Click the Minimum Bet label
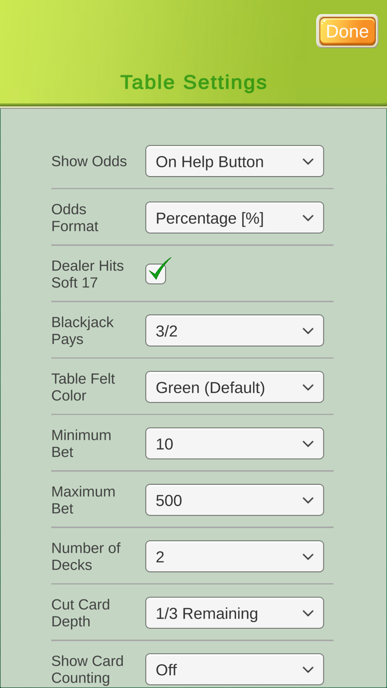Screen dimensions: 387x688 coord(81,443)
